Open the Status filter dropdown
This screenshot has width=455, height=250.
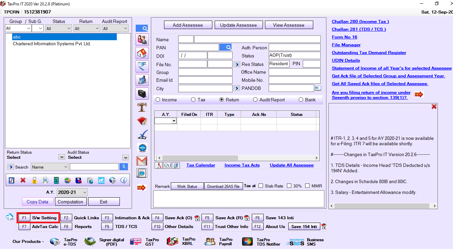pos(59,28)
